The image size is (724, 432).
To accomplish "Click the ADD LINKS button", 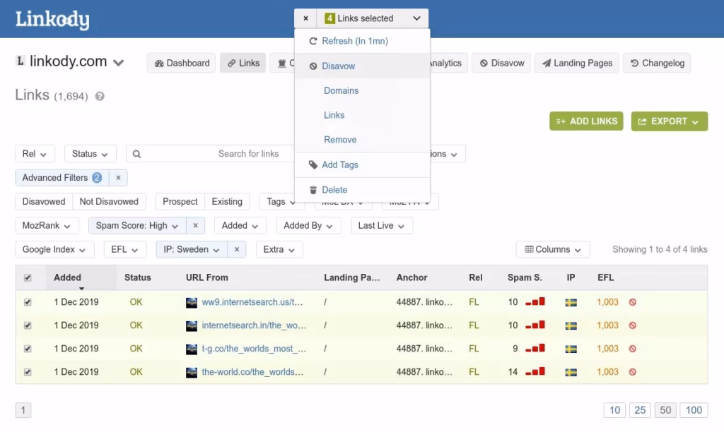I will pyautogui.click(x=585, y=121).
